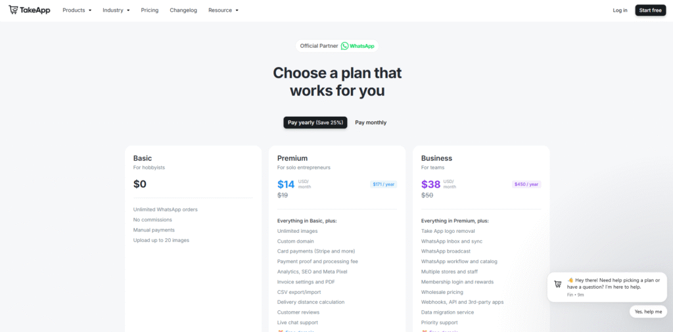Click the Yes, help me button
Screen dimensions: 673x332
pos(648,312)
